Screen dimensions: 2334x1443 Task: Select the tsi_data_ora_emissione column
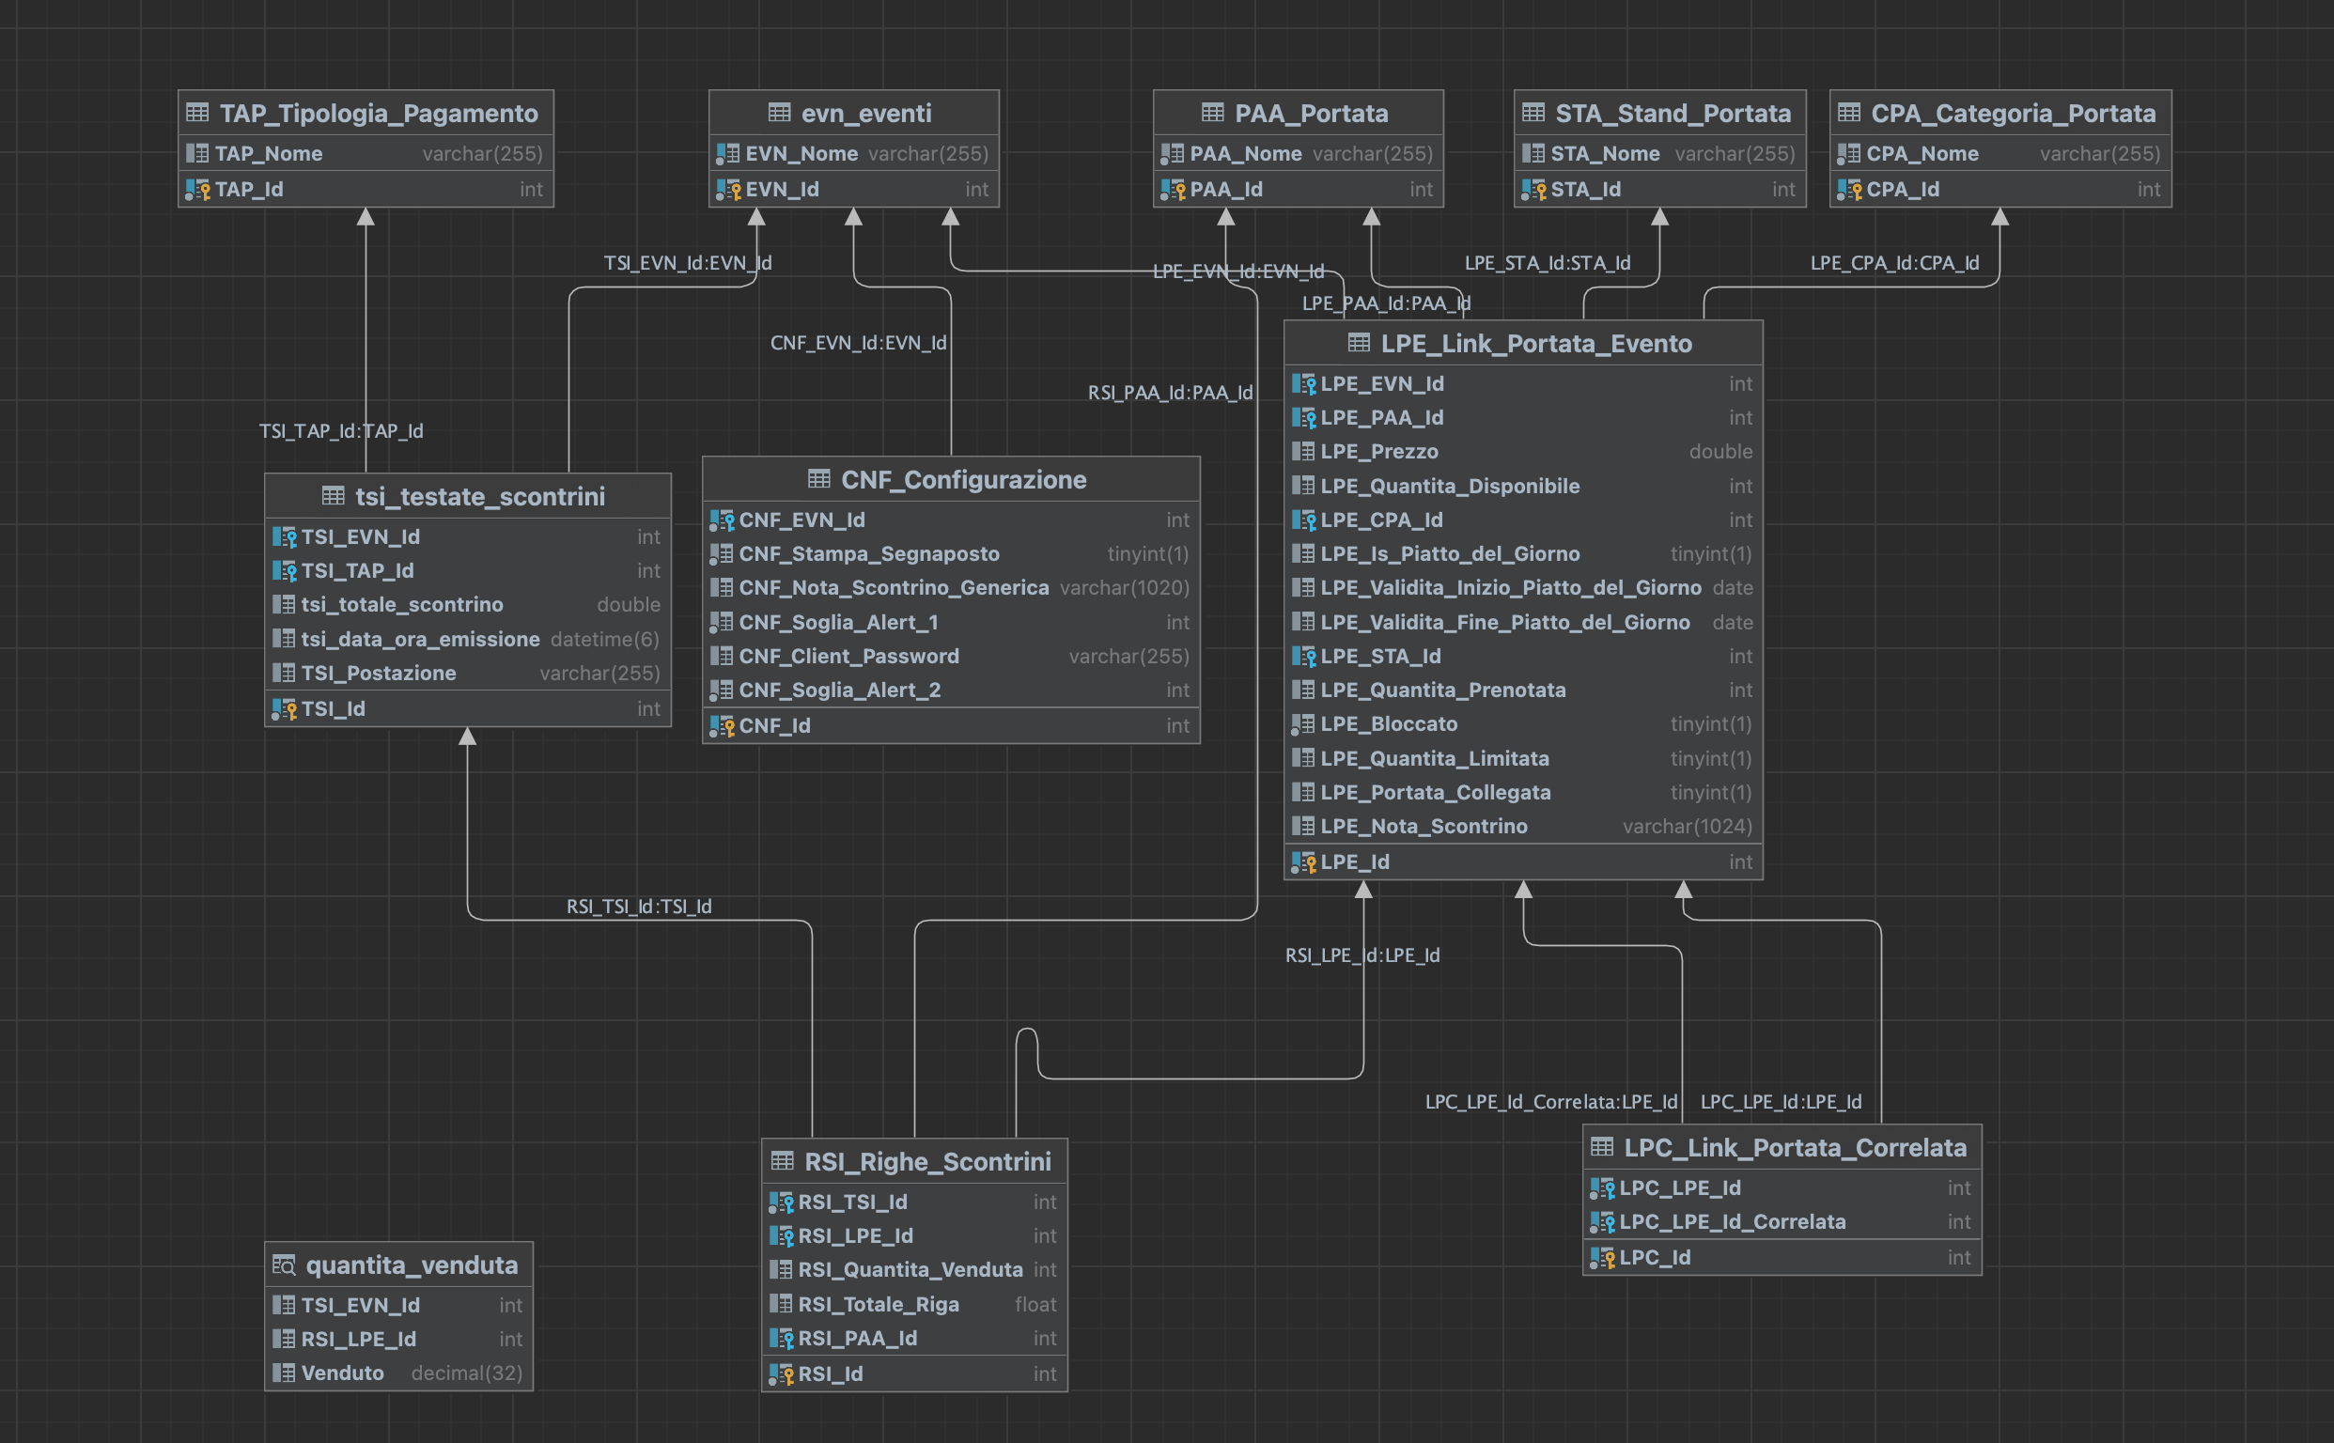(468, 640)
